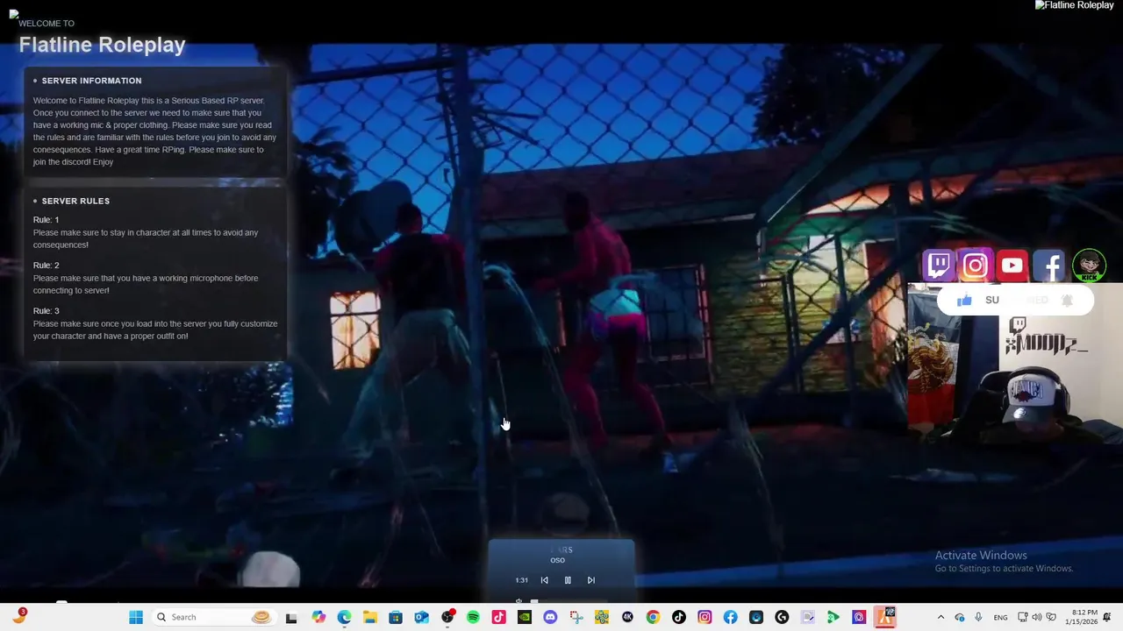Click the 'Rule: 3' label
This screenshot has width=1123, height=631.
[46, 311]
